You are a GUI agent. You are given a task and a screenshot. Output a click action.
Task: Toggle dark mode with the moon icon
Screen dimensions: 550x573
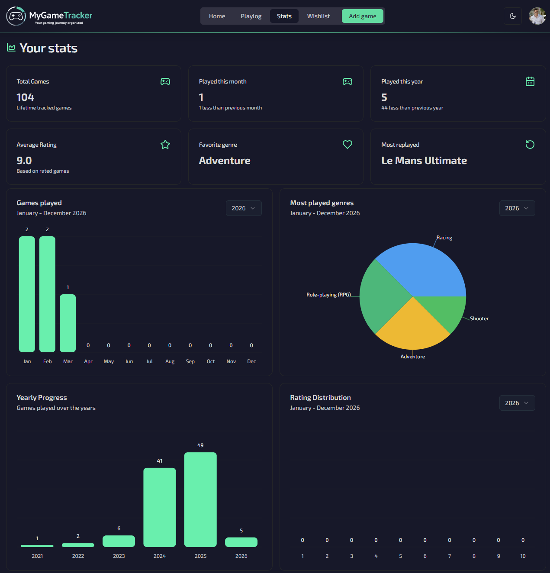(513, 16)
